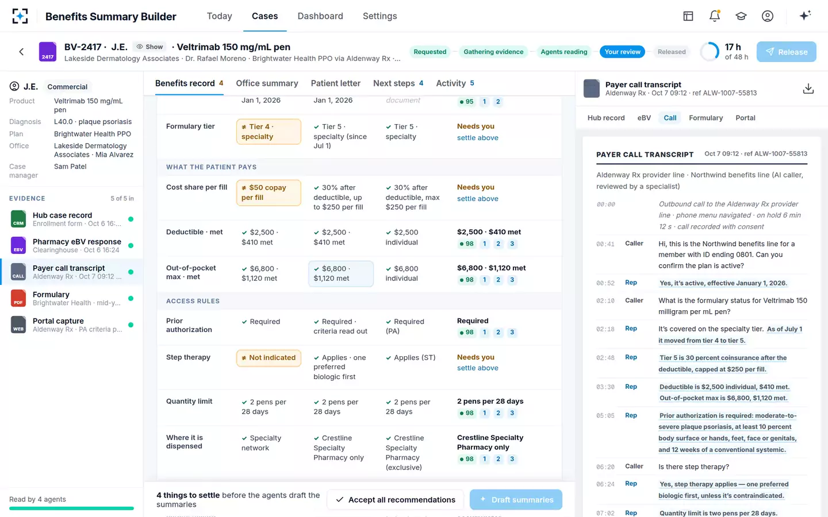Select the 'Not indicated' step therapy cell
This screenshot has height=517, width=828.
[x=269, y=358]
